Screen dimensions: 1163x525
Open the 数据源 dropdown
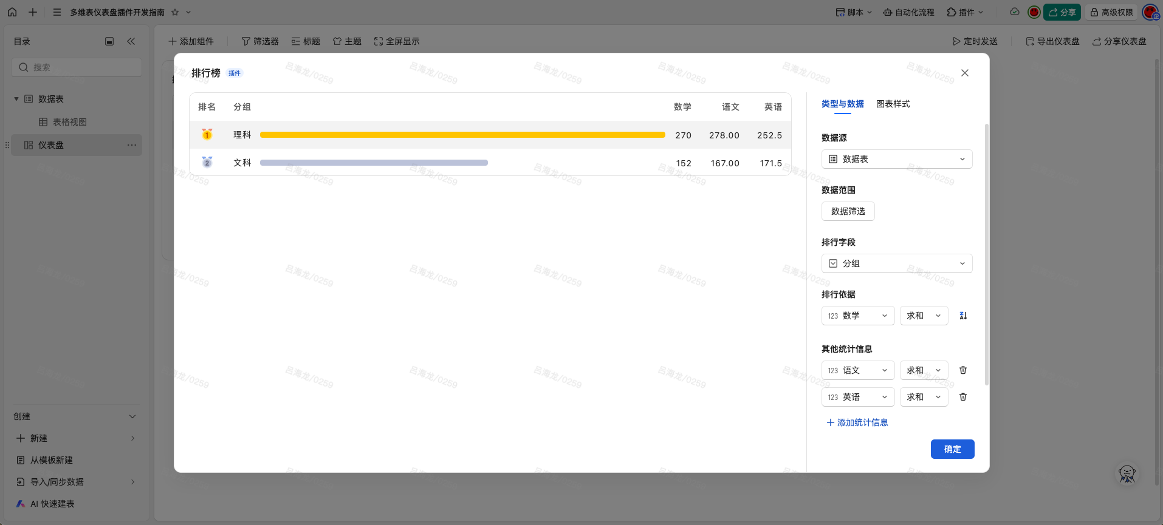tap(897, 159)
